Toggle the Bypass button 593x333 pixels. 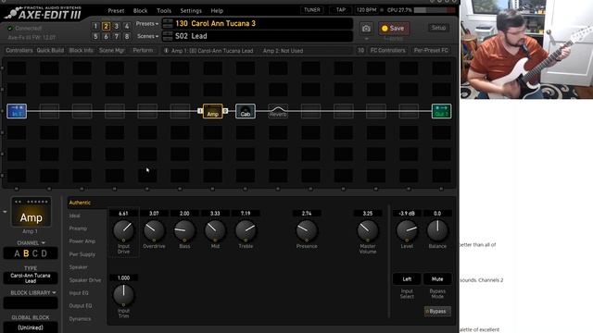437,311
